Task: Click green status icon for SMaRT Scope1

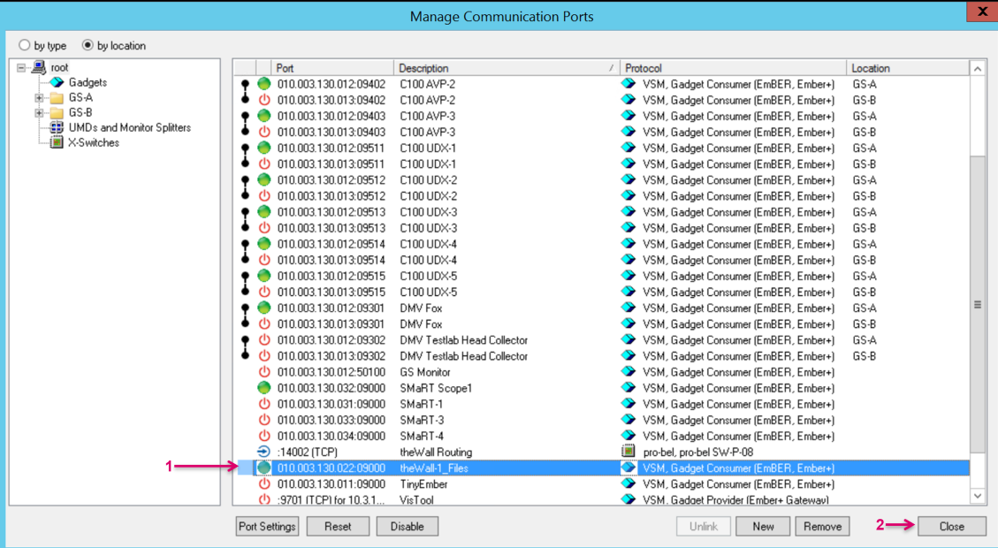Action: pyautogui.click(x=263, y=388)
